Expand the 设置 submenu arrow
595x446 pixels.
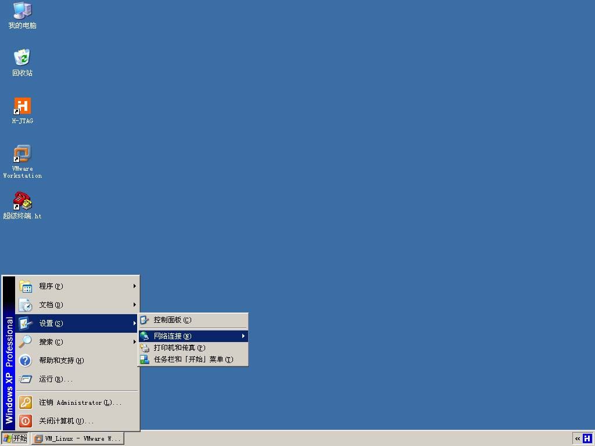coord(134,323)
